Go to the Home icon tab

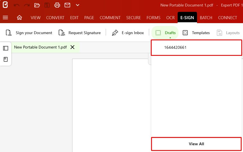(19, 17)
